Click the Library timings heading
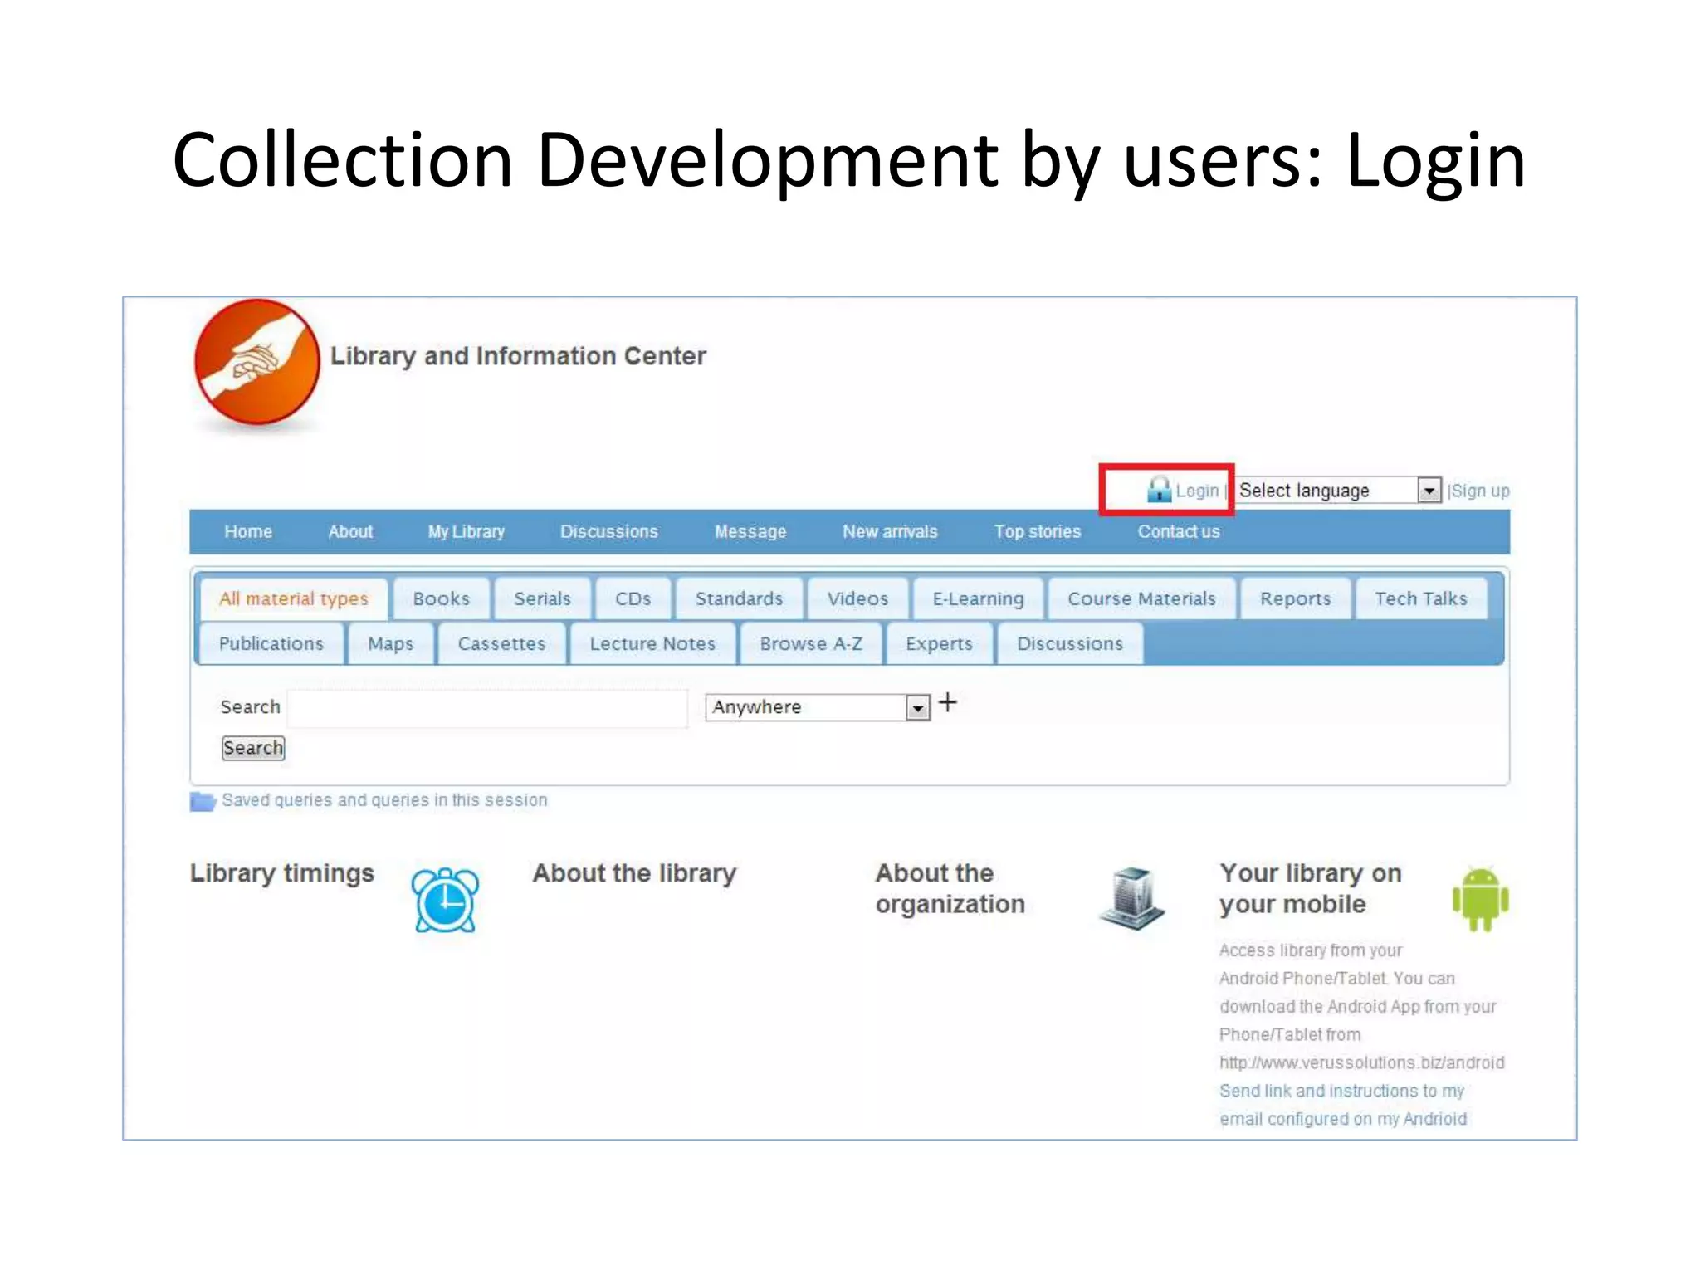Viewport: 1700px width, 1275px height. point(282,873)
